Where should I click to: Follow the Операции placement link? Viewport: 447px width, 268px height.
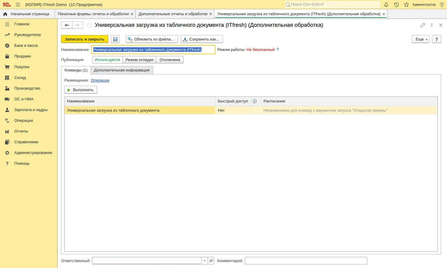[x=100, y=80]
